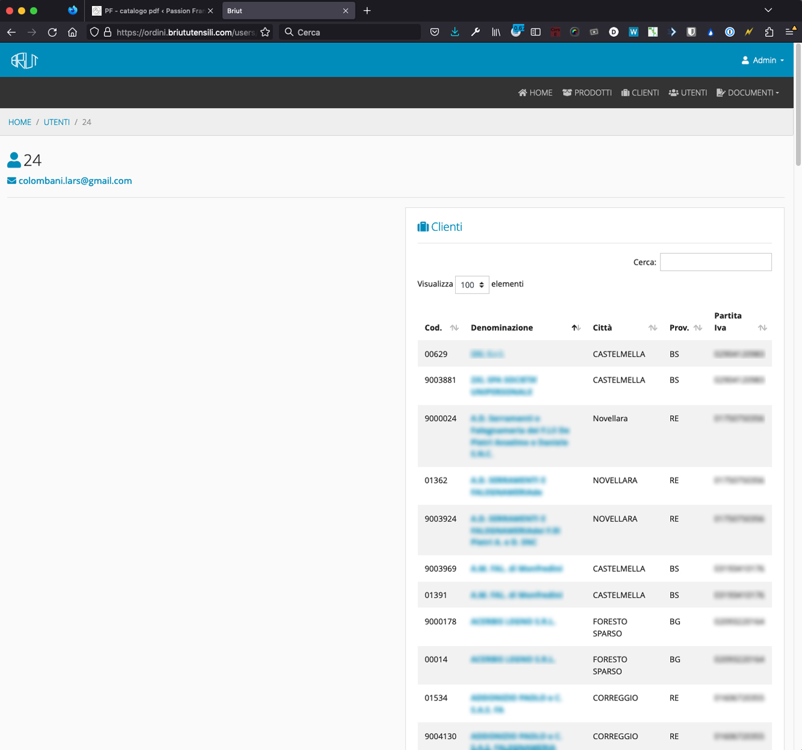This screenshot has height=750, width=802.
Task: Go back using the browser back arrow
Action: pos(11,32)
